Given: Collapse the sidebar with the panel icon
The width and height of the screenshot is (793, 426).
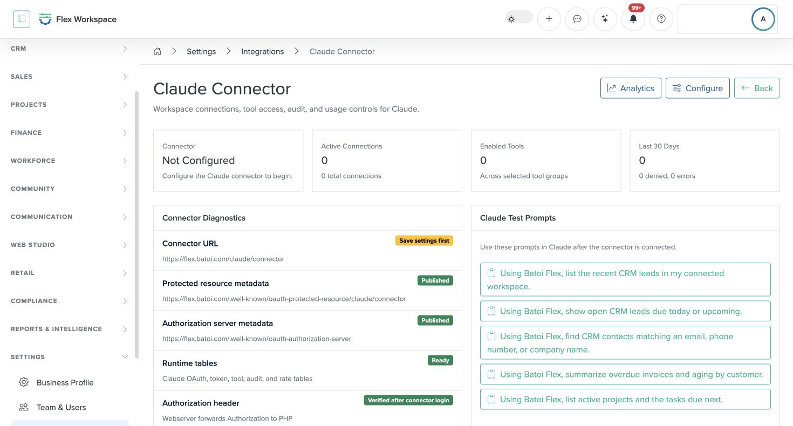Looking at the screenshot, I should [x=22, y=19].
